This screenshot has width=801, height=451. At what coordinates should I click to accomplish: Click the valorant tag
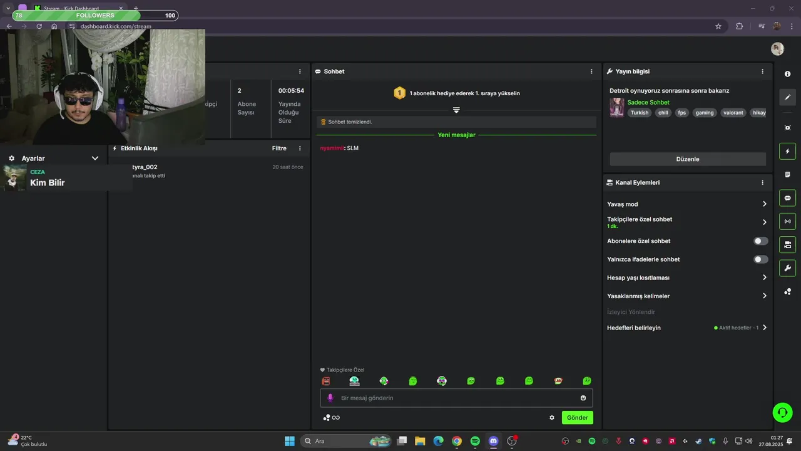733,113
